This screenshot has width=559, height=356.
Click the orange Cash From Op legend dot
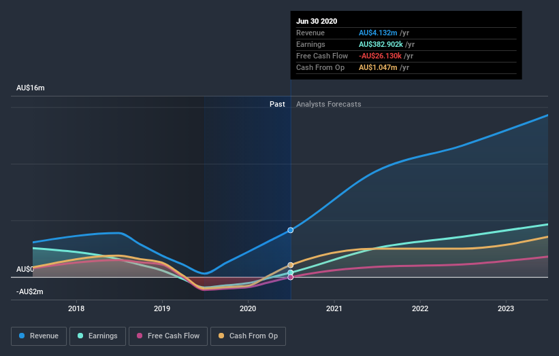pos(221,336)
